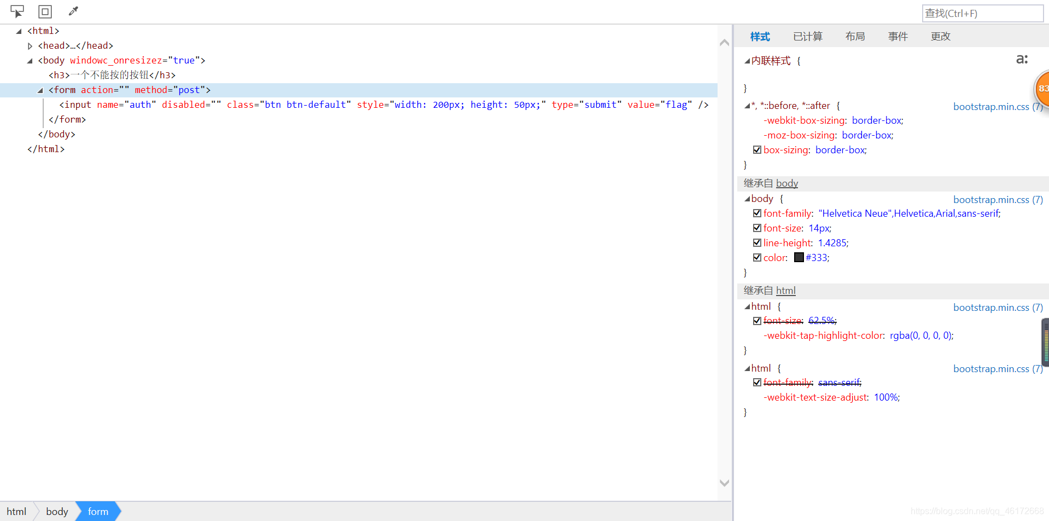Screen dimensions: 1049x521
Task: Uncheck the box-sizing property
Action: [x=757, y=150]
